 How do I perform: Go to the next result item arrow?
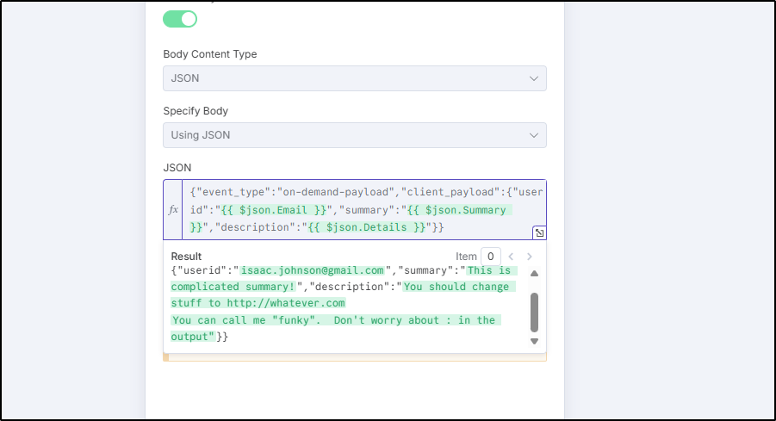pos(530,257)
